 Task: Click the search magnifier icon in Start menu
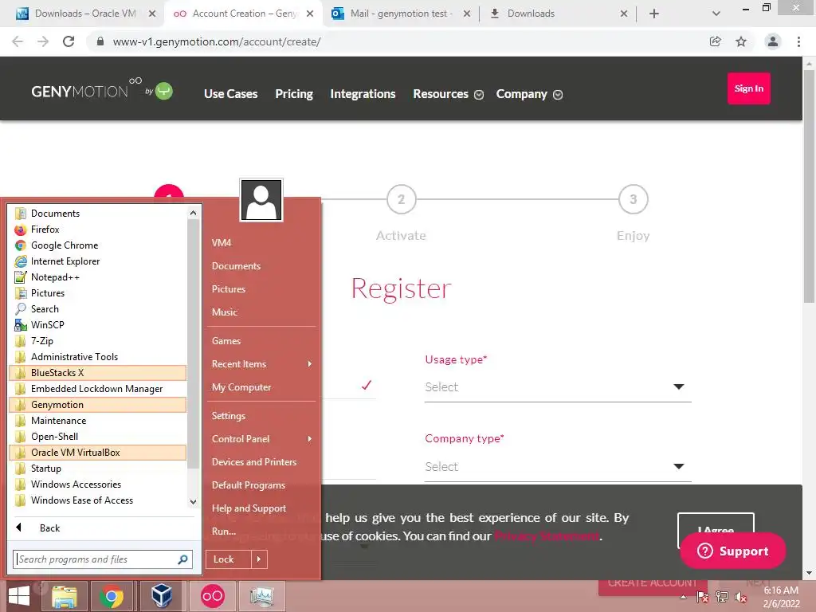tap(182, 559)
